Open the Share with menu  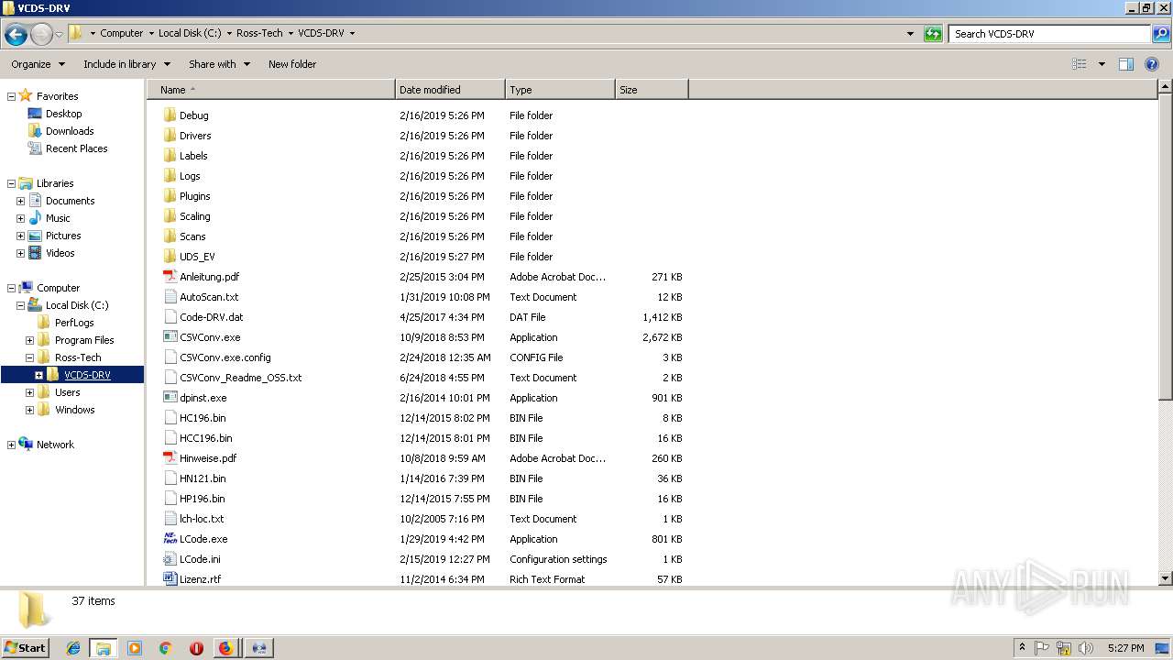(219, 64)
